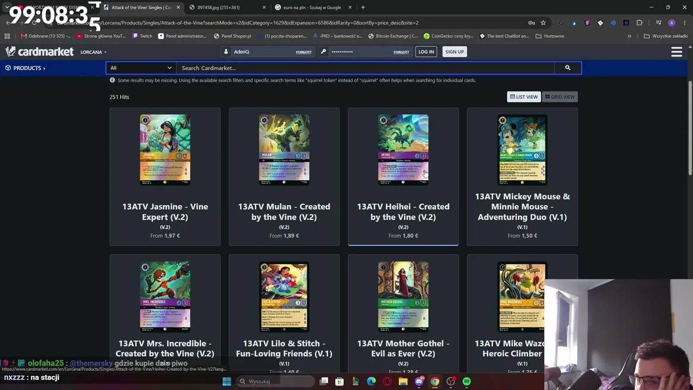The width and height of the screenshot is (693, 390).
Task: Open the Cardmarket home logo
Action: coord(39,51)
